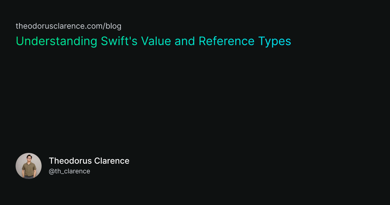Select the article title about Swift types
Screen dimensions: 390x205
point(153,42)
